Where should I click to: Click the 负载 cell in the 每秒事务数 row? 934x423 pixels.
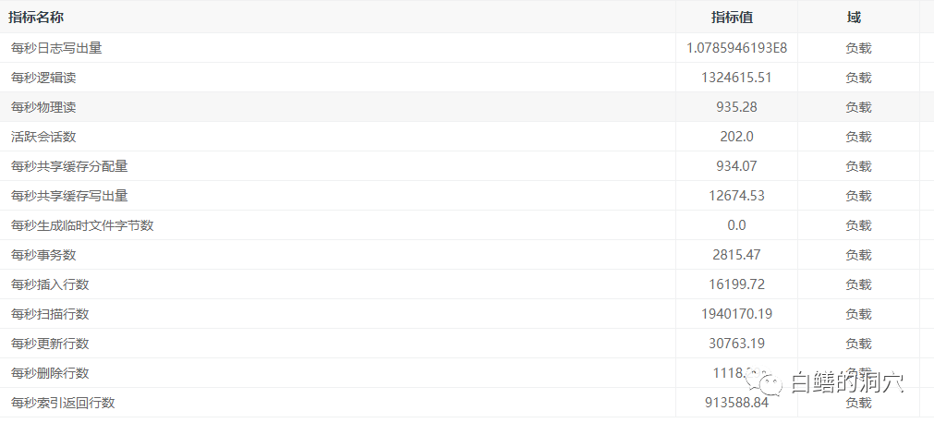(858, 255)
